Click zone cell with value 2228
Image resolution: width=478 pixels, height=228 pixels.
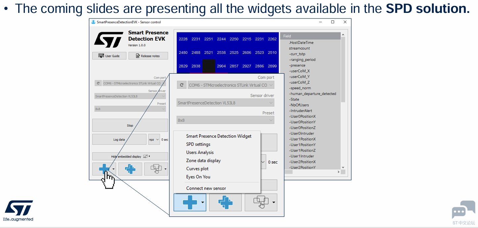click(183, 39)
